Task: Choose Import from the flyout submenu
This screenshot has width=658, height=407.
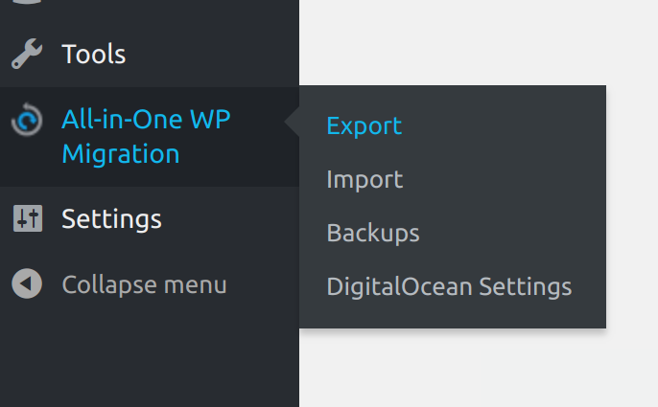Action: [x=364, y=179]
